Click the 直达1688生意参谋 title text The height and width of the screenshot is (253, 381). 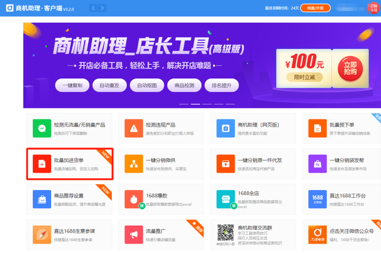pos(74,231)
